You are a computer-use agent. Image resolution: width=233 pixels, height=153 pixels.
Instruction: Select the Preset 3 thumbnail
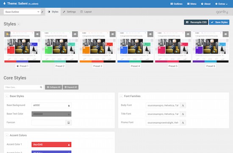pyautogui.click(x=97, y=47)
